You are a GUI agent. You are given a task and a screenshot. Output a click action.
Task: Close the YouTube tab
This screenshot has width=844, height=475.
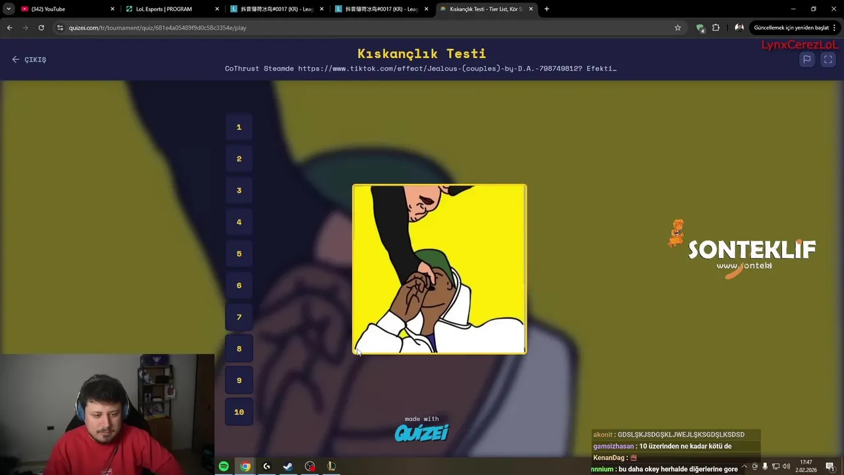click(x=112, y=9)
